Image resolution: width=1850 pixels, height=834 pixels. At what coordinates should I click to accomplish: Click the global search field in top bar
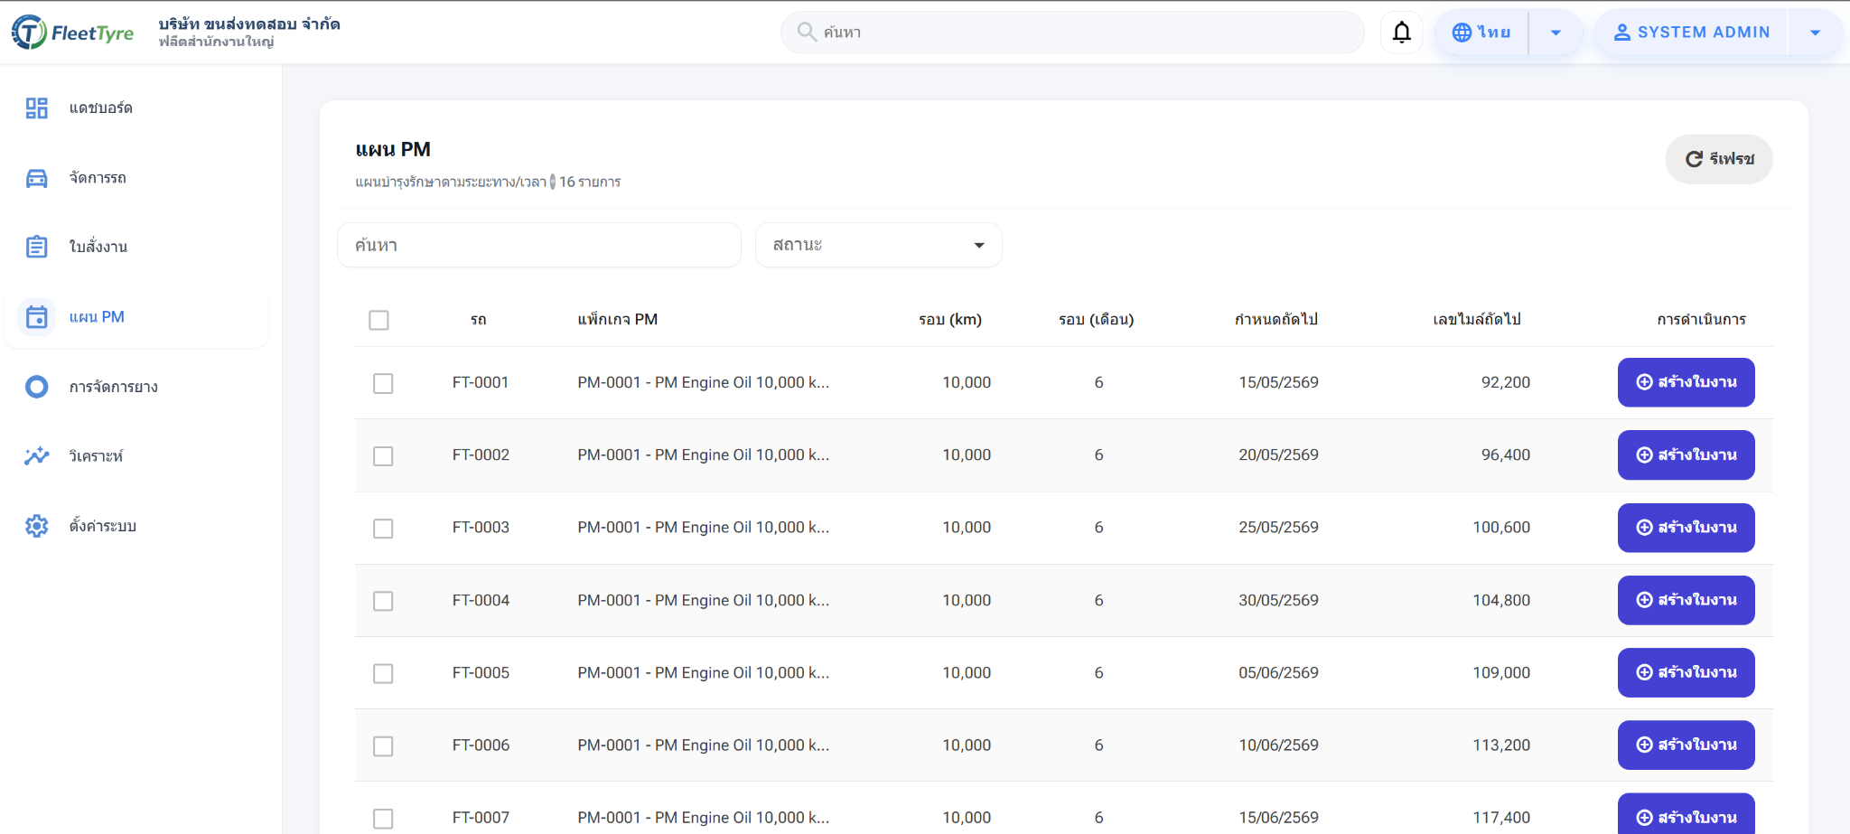pyautogui.click(x=1084, y=33)
